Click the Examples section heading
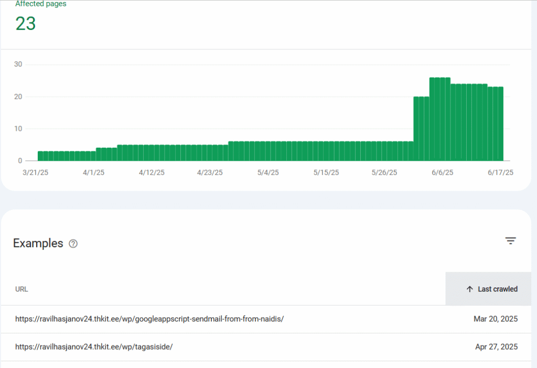This screenshot has height=368, width=537. tap(38, 243)
